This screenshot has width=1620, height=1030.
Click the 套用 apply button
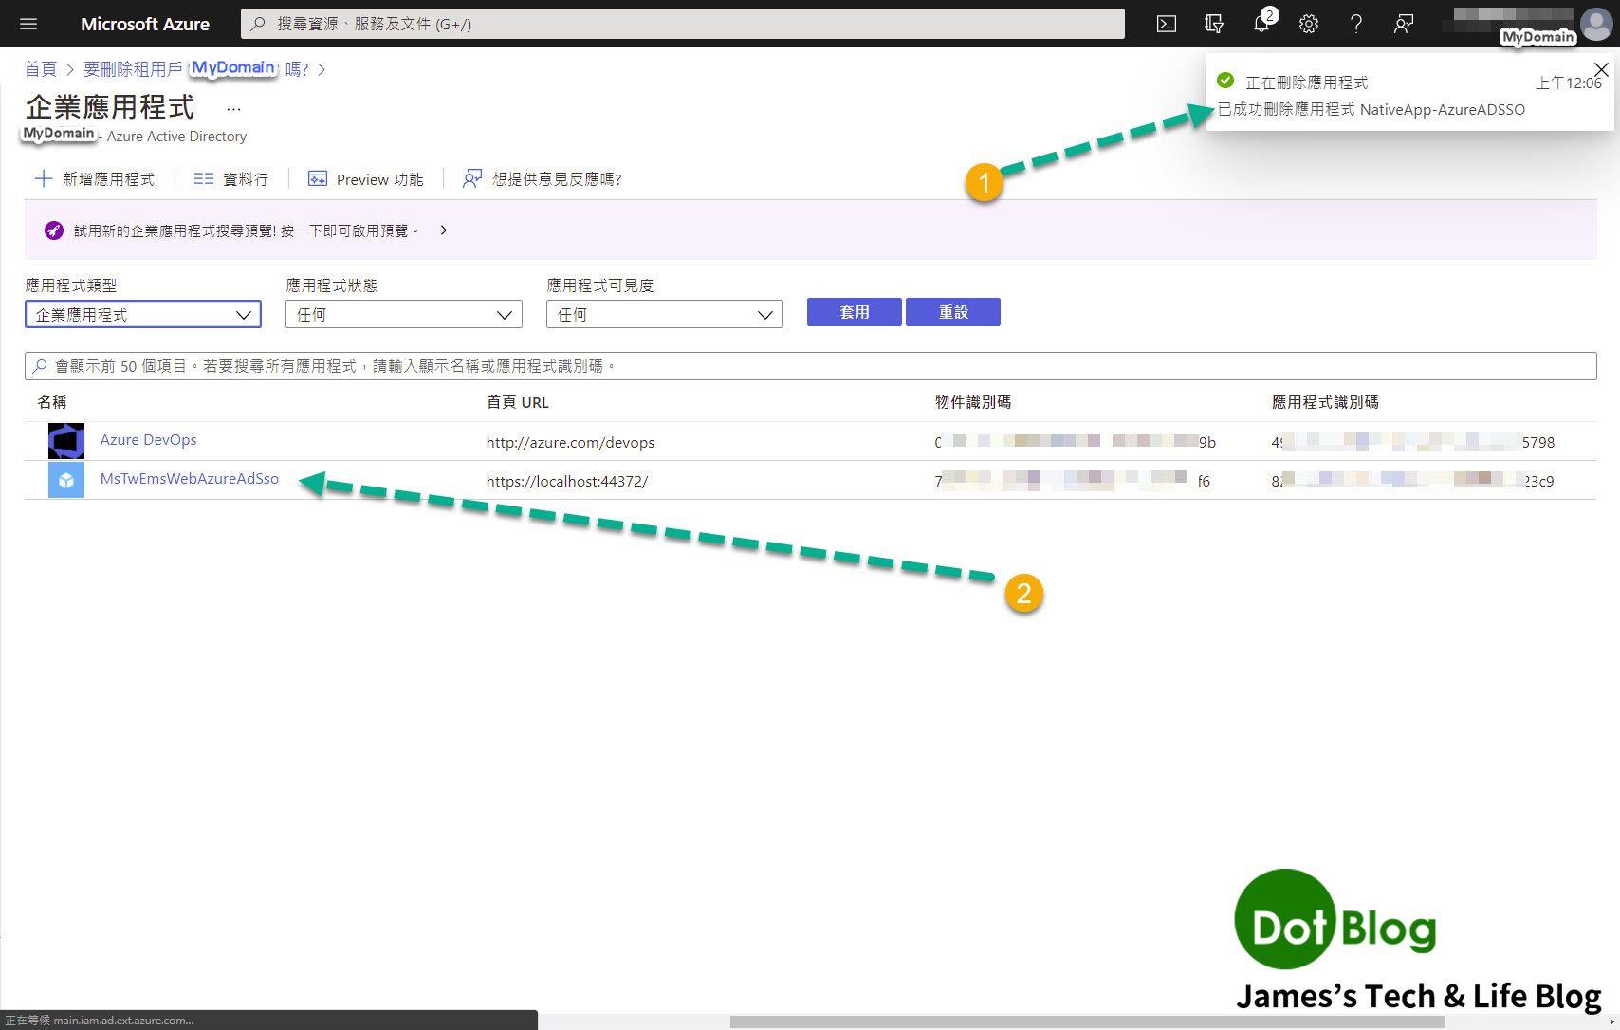pyautogui.click(x=855, y=312)
